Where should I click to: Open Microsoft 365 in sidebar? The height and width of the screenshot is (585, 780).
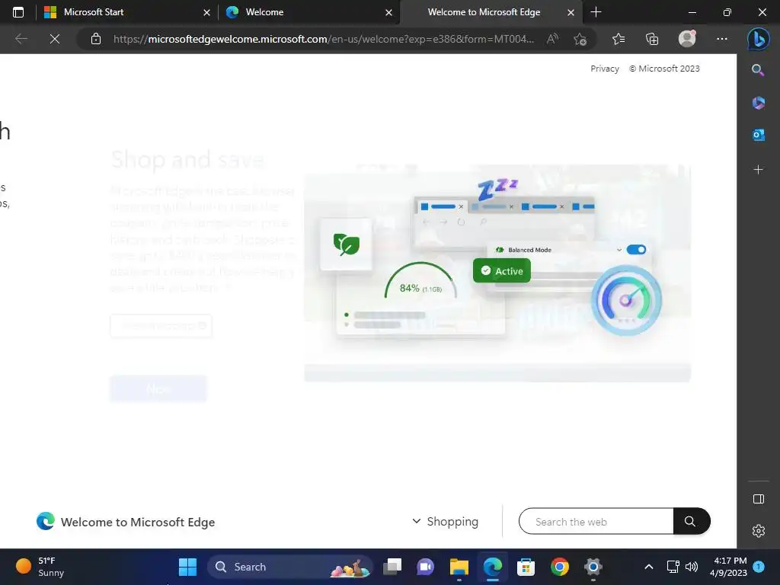tap(758, 103)
